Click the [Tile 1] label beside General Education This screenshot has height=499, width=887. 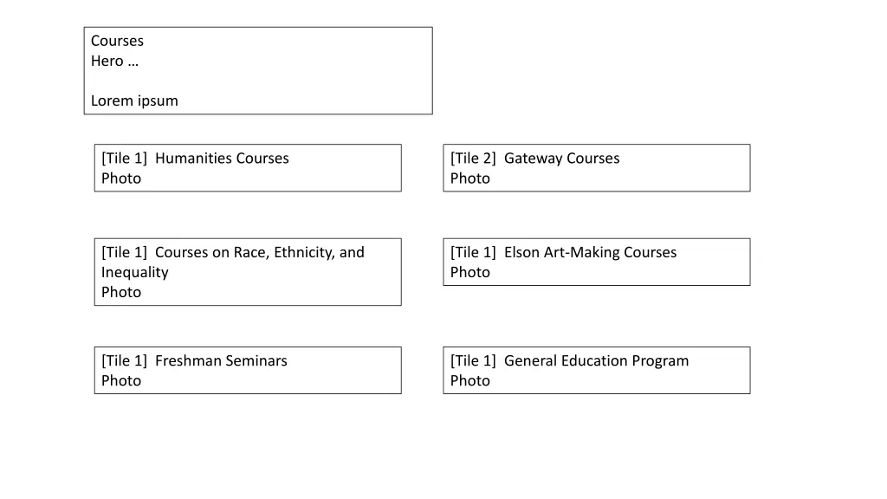pos(473,360)
